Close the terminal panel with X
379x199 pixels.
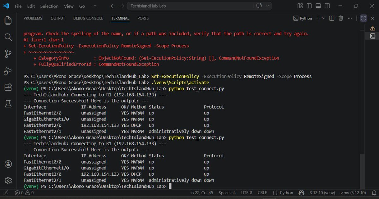372,18
